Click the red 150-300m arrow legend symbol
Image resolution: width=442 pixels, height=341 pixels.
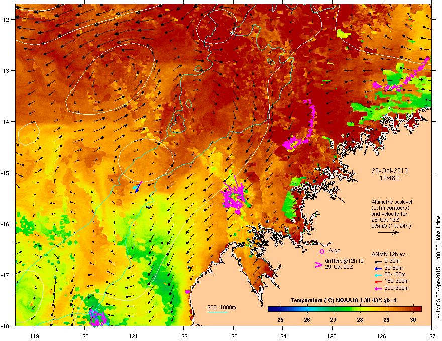(378, 282)
